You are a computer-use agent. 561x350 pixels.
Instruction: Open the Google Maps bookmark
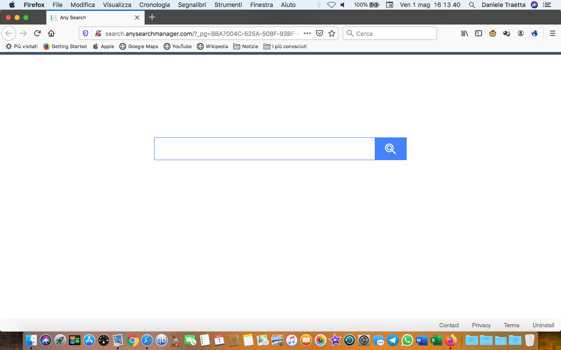pyautogui.click(x=139, y=46)
